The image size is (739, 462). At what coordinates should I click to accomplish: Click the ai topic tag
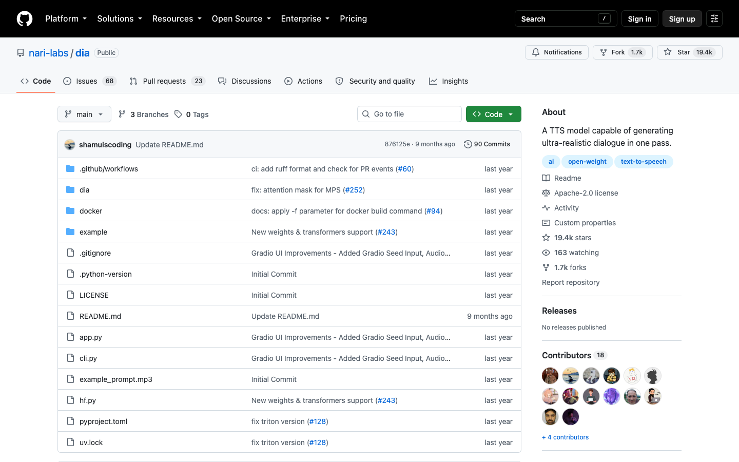tap(551, 162)
